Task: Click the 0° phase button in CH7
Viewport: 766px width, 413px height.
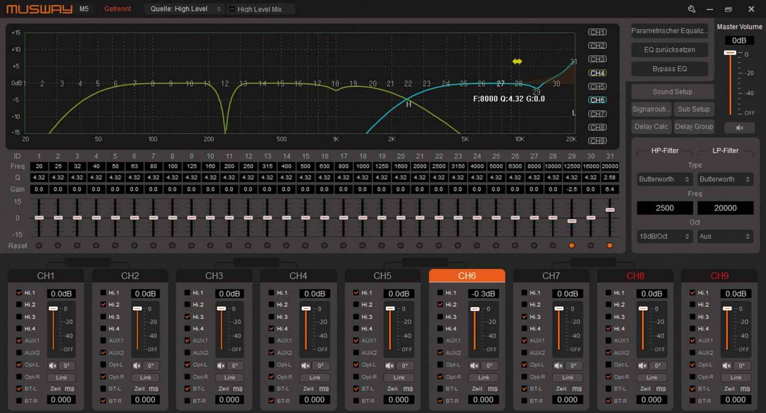Action: (x=573, y=366)
